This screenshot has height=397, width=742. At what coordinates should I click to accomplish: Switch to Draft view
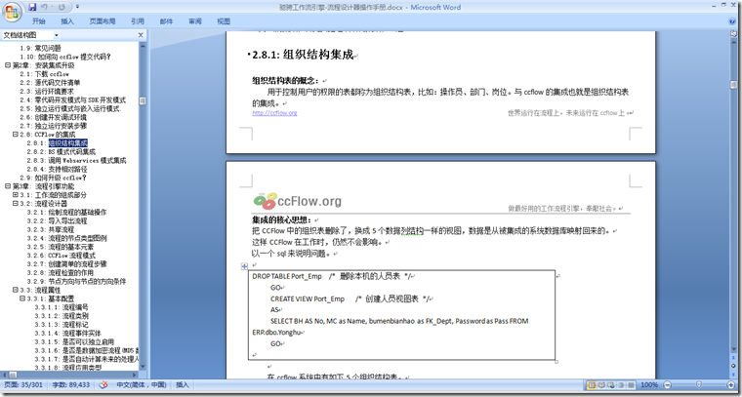(x=629, y=385)
